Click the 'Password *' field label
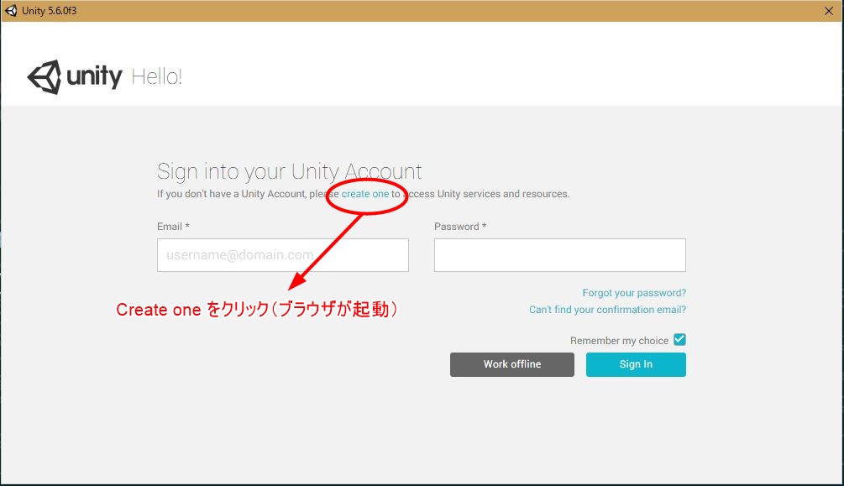Screen dimensions: 844x486 pos(460,227)
